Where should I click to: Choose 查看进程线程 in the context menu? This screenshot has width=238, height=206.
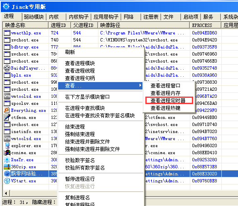(101, 70)
